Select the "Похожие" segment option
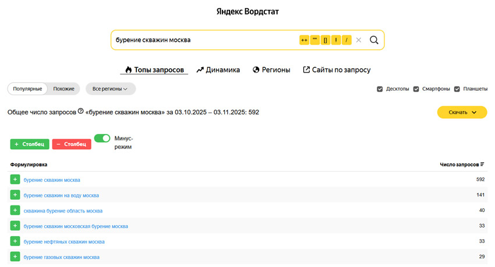Viewport: 495px width, 267px height. click(63, 89)
